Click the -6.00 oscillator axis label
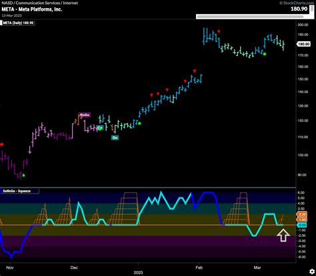 click(x=301, y=257)
